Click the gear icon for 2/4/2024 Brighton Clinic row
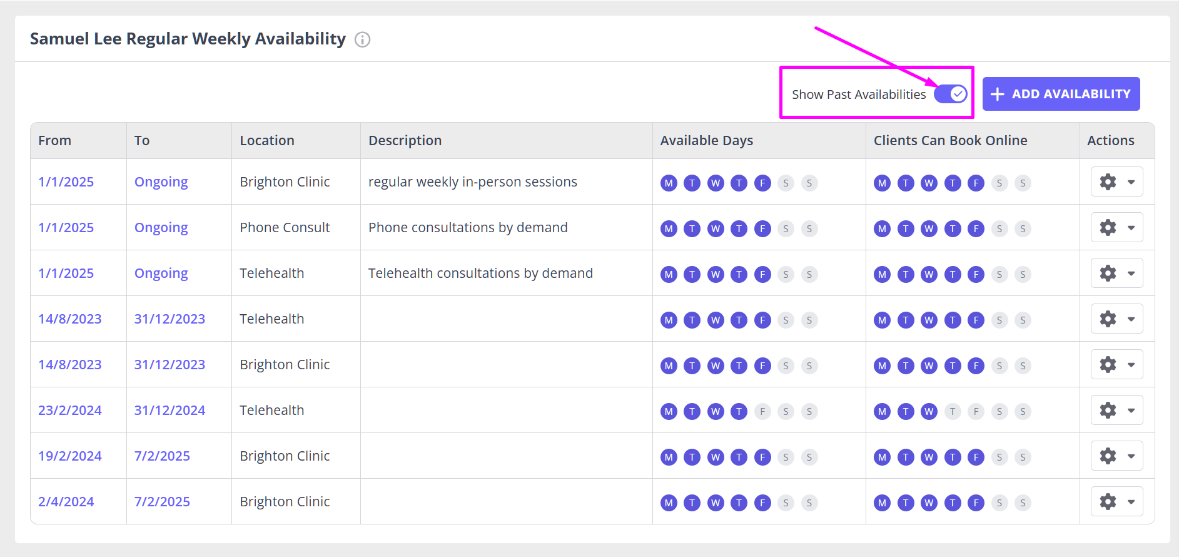This screenshot has height=557, width=1179. coord(1108,501)
